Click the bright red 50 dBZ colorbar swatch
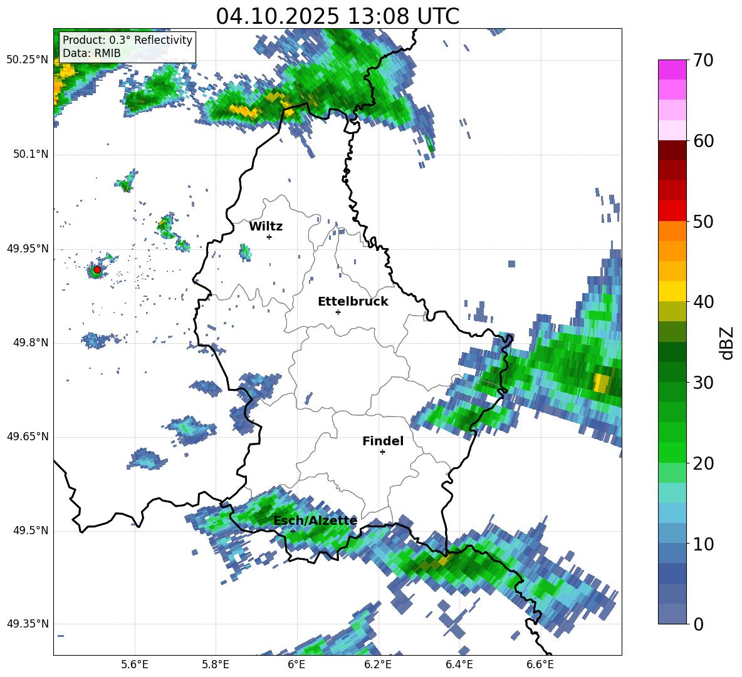 point(672,211)
